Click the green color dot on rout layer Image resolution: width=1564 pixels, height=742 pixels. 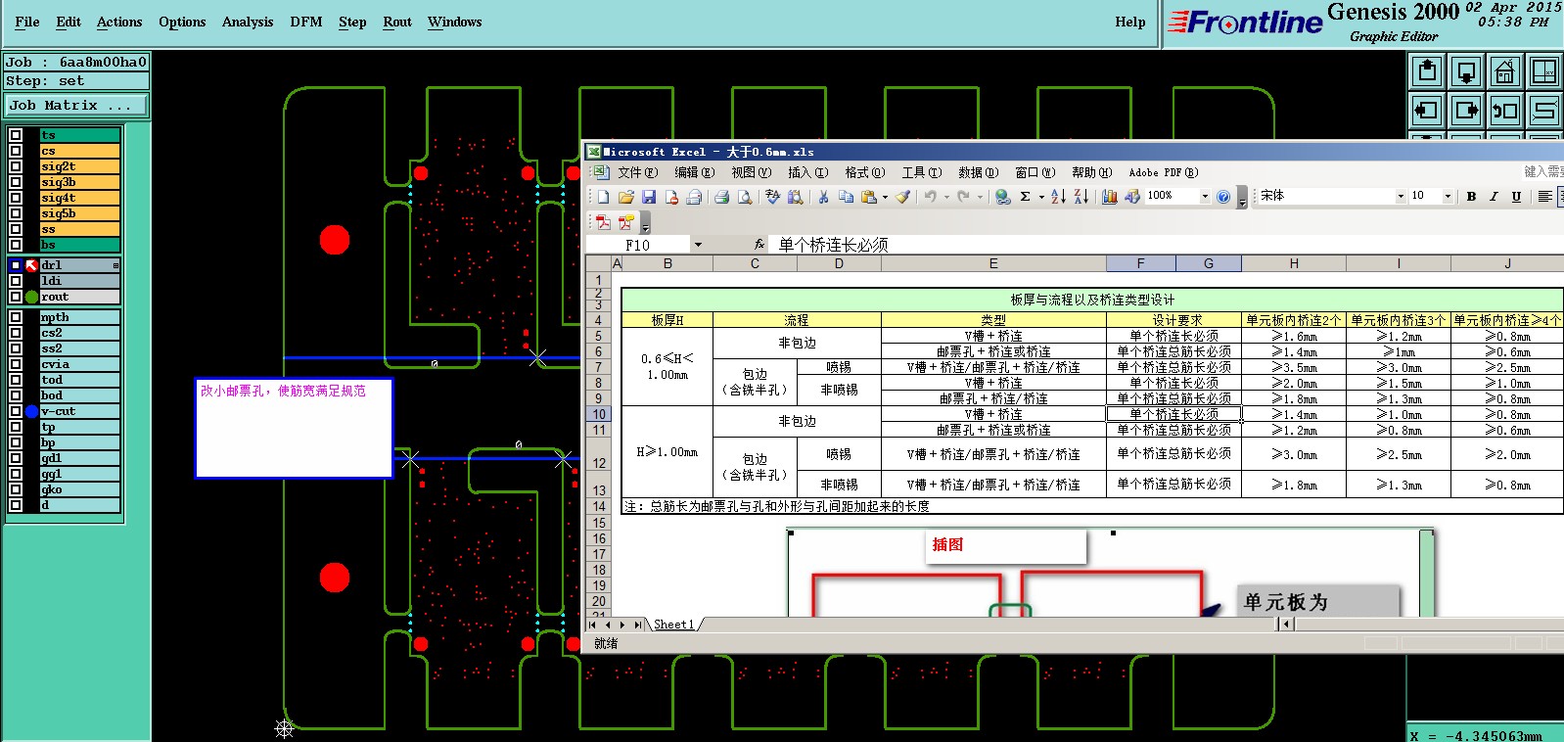(31, 297)
